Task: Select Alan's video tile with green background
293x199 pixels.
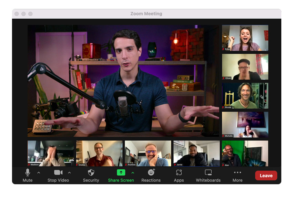Action: (x=245, y=153)
